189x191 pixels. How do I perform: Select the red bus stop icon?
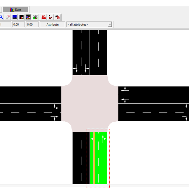(44, 17)
